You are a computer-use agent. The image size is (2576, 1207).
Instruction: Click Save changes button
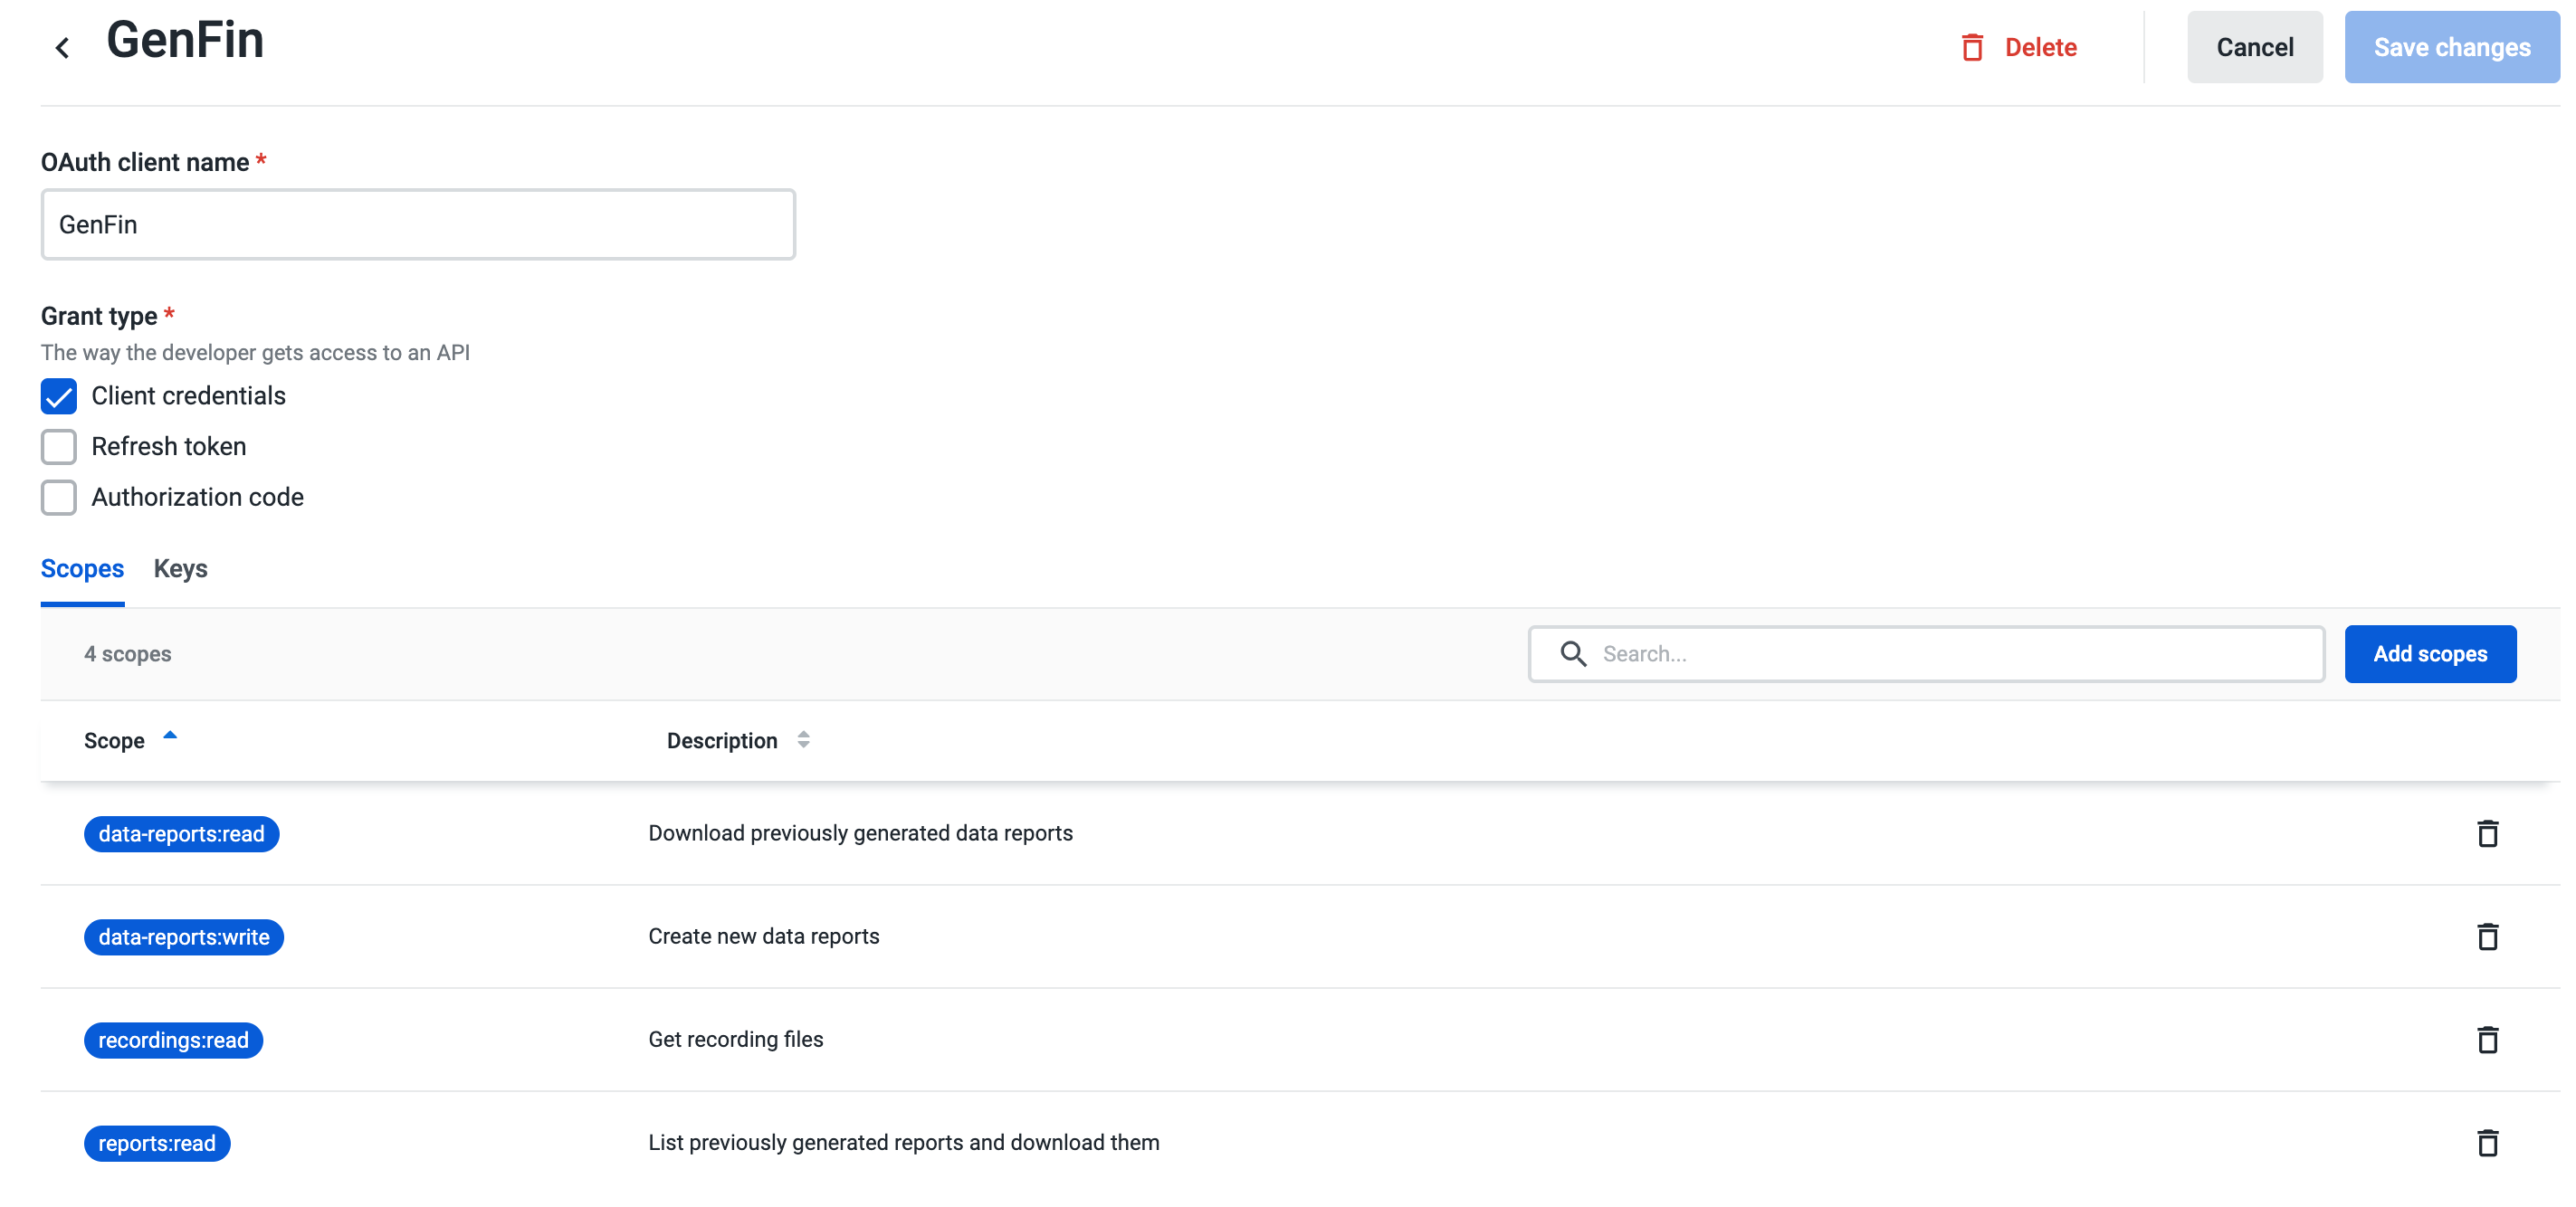point(2451,47)
